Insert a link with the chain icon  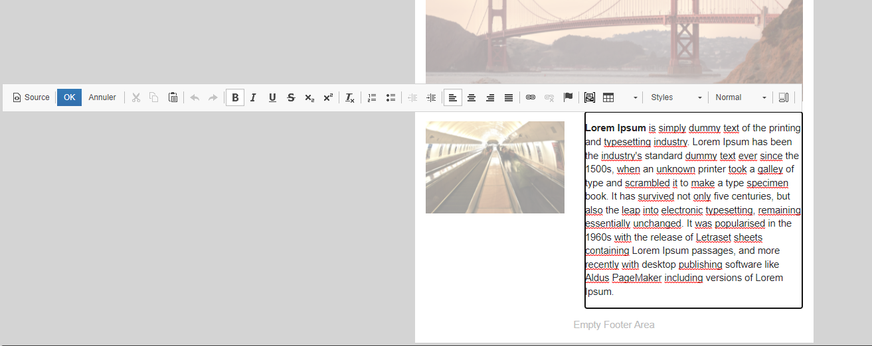531,97
